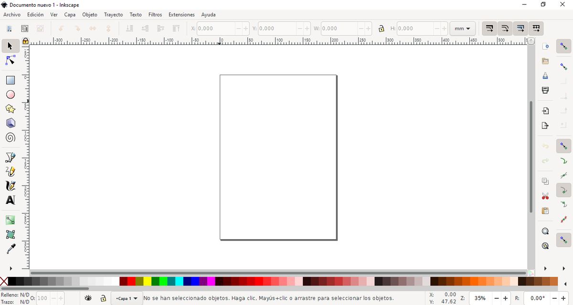Increase X coordinate with plus
The height and width of the screenshot is (305, 573).
click(x=246, y=29)
